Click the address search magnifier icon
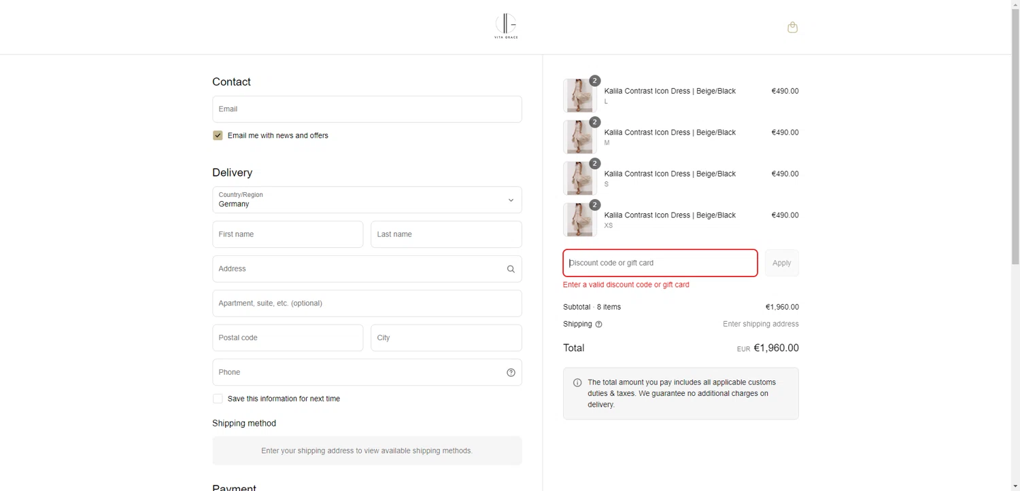The width and height of the screenshot is (1020, 491). click(511, 269)
